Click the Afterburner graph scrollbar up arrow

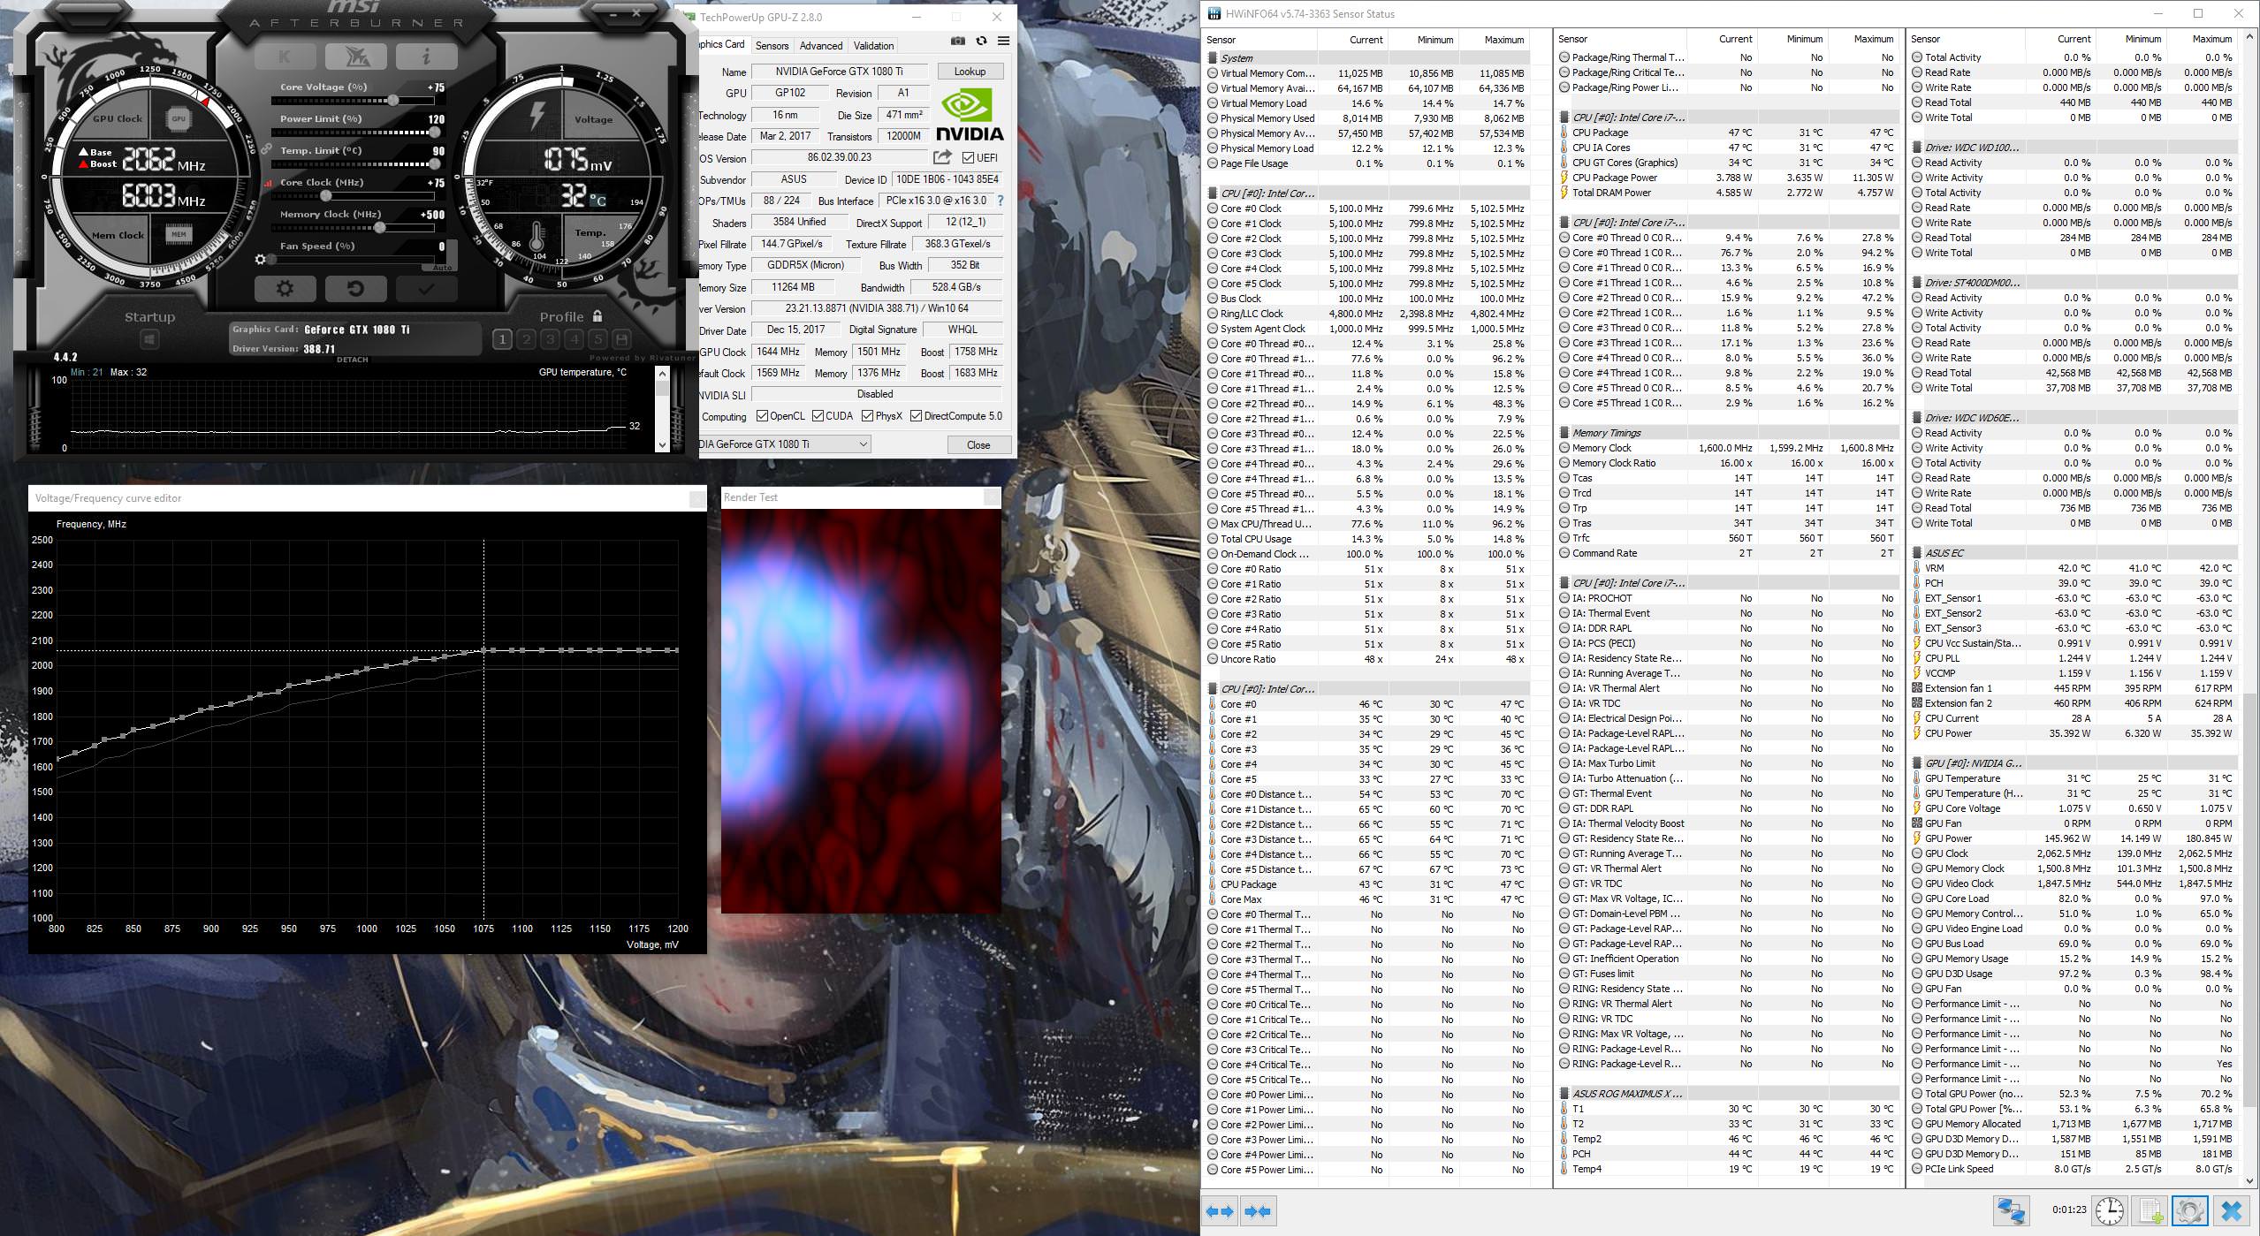pos(662,375)
